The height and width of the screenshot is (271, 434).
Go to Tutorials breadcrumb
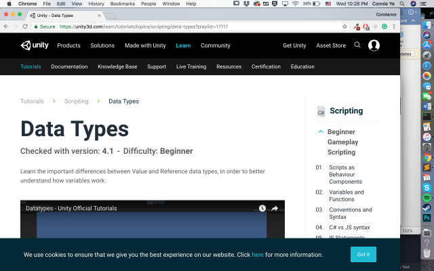tap(32, 101)
